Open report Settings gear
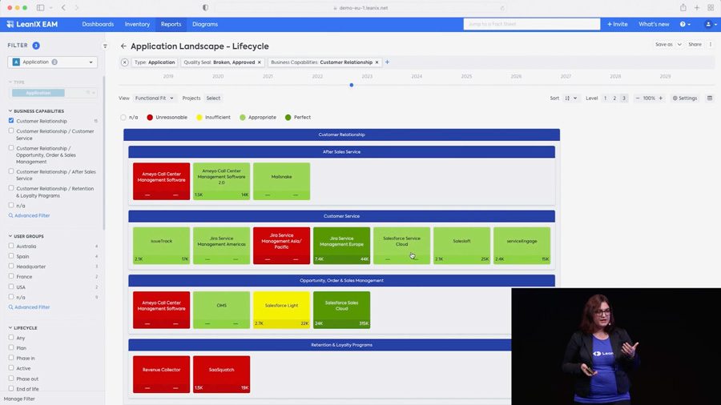Screen dimensions: 721x405 [685, 98]
